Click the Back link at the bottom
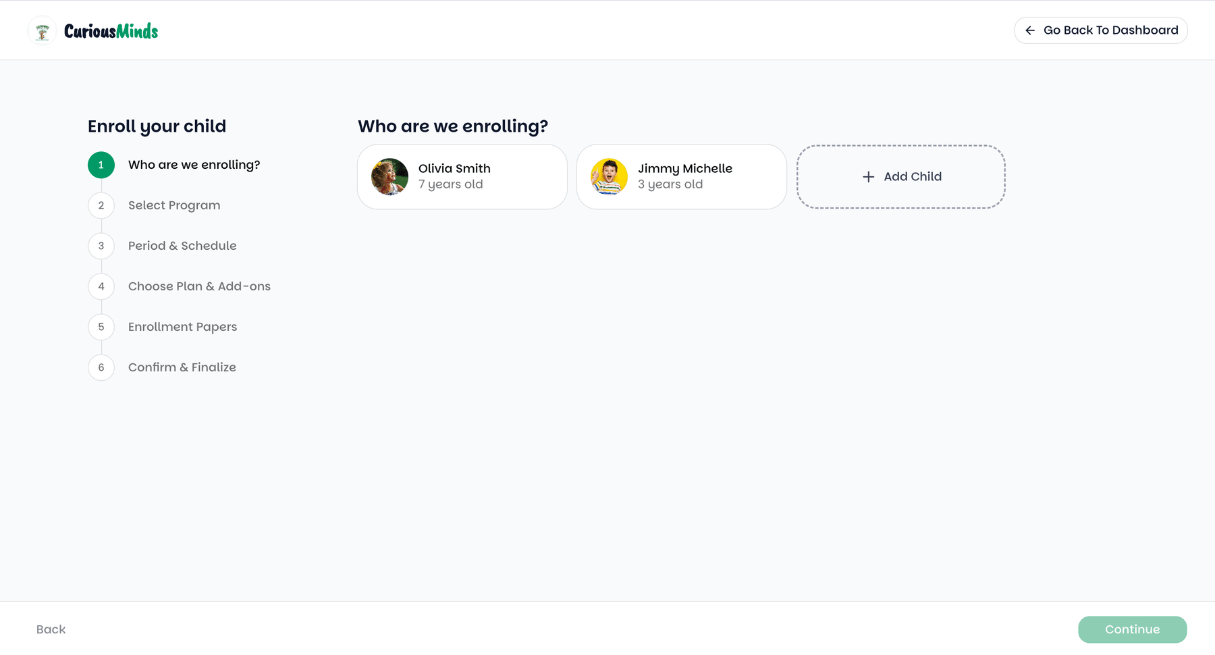The image size is (1215, 655). click(x=51, y=629)
